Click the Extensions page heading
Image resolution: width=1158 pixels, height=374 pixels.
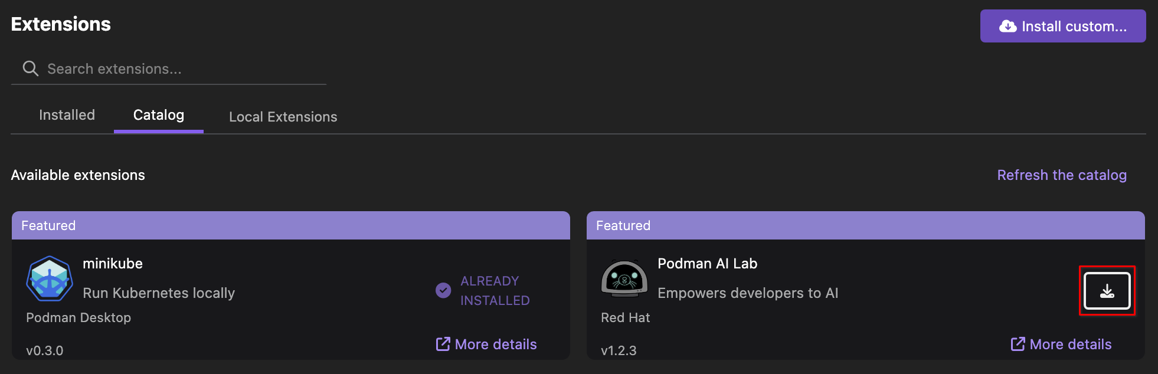click(x=60, y=24)
